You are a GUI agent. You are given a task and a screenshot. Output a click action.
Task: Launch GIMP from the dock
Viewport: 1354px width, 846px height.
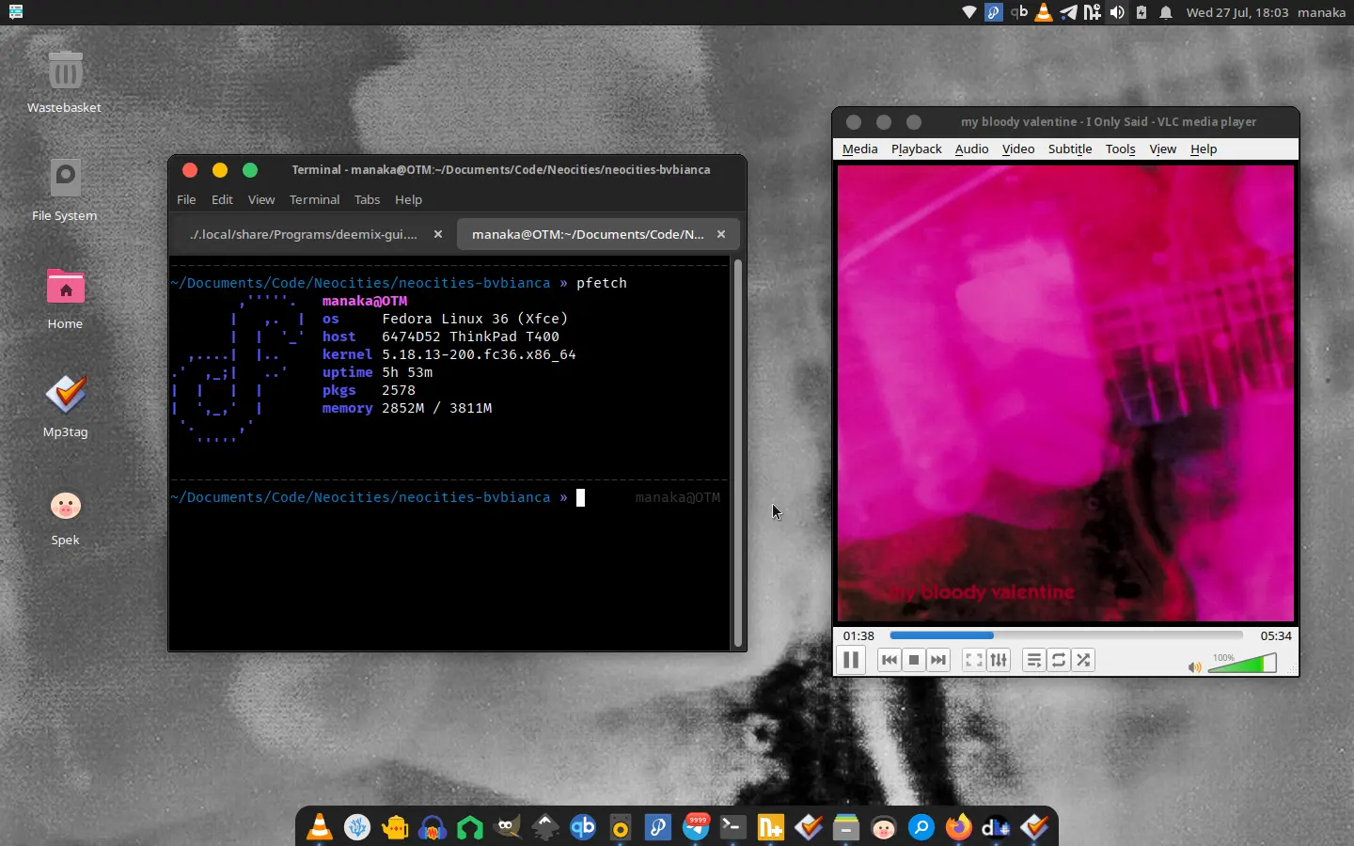tap(508, 827)
